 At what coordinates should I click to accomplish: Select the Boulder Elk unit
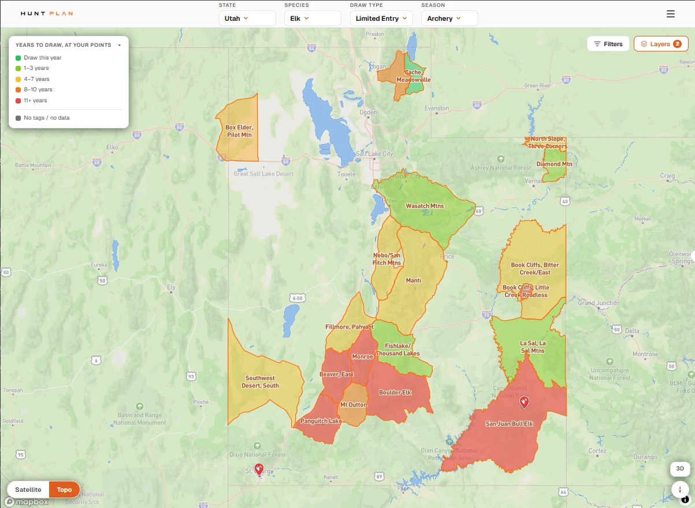coord(395,392)
